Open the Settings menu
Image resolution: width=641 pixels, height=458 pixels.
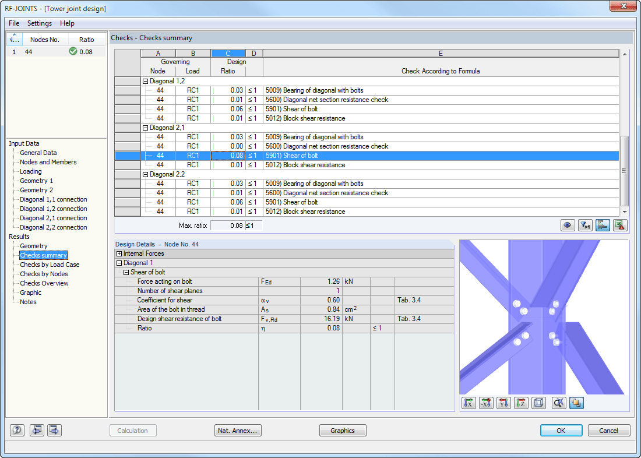point(40,23)
